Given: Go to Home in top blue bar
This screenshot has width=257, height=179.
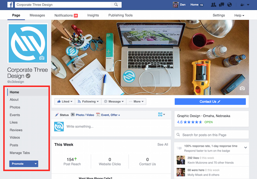Looking at the screenshot, I should point(194,5).
